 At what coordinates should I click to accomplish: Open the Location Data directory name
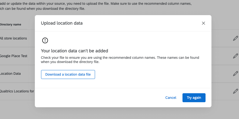click(x=10, y=73)
